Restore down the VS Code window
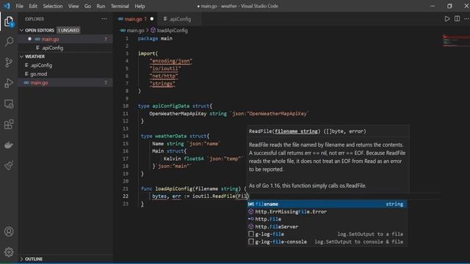The image size is (470, 264). tap(449, 6)
